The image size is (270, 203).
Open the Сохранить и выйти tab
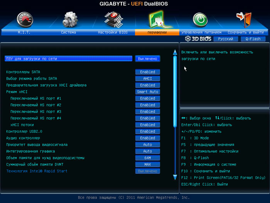click(x=246, y=32)
